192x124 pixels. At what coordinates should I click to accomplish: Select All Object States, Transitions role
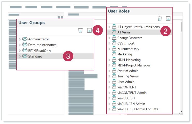138,27
